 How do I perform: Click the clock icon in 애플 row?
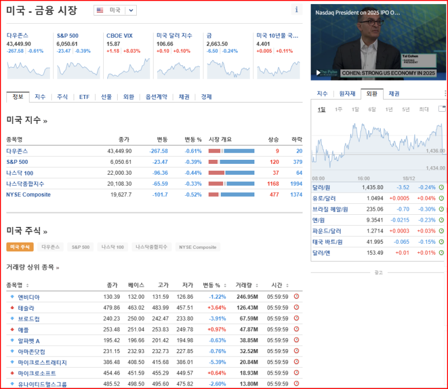click(296, 329)
